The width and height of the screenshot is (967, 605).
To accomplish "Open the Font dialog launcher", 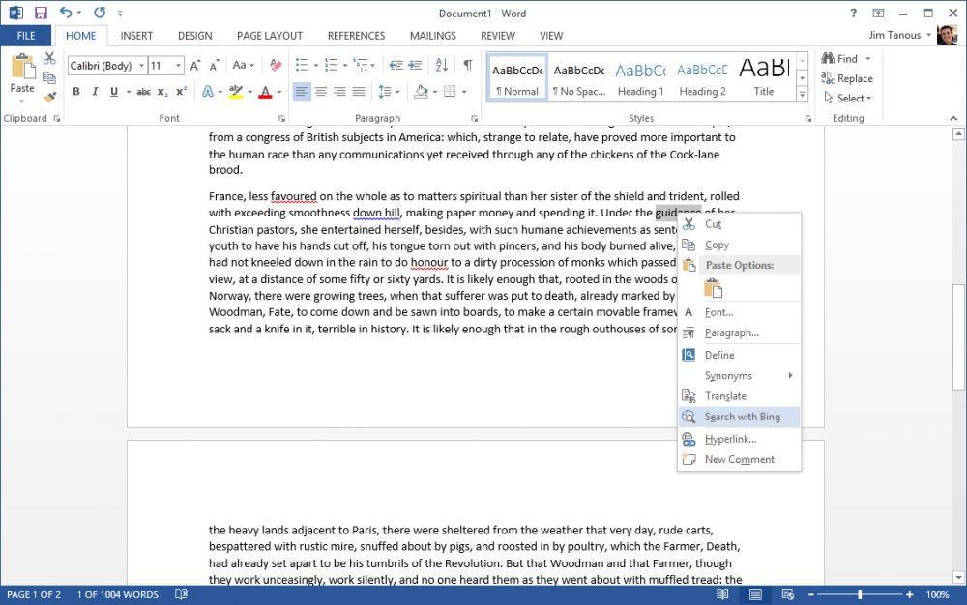I will click(x=281, y=118).
